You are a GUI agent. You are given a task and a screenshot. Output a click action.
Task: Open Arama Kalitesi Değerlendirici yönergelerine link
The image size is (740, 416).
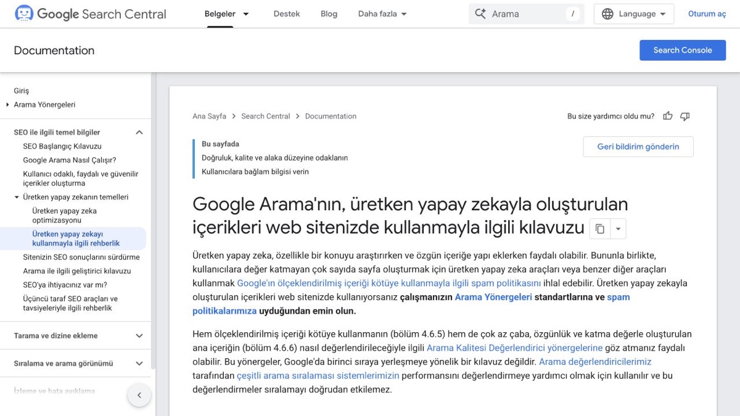[x=515, y=348]
